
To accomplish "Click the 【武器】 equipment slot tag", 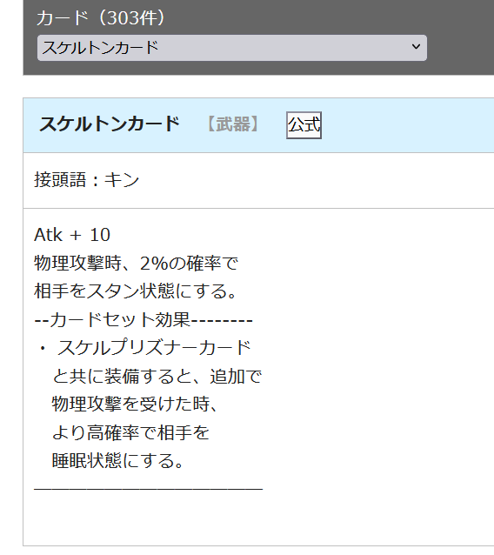I will pyautogui.click(x=233, y=124).
